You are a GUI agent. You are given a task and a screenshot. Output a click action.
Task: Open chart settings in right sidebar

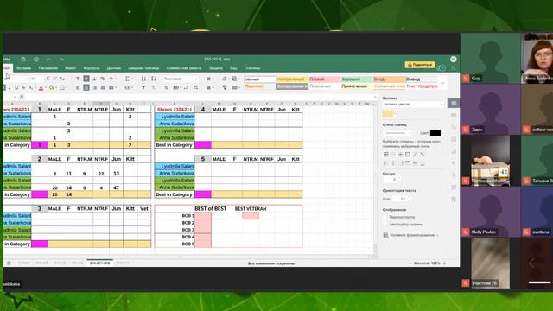454,151
